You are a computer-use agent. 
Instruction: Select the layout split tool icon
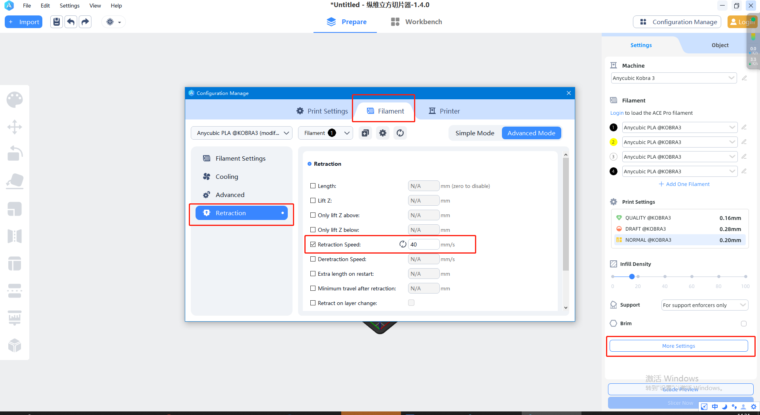click(15, 263)
